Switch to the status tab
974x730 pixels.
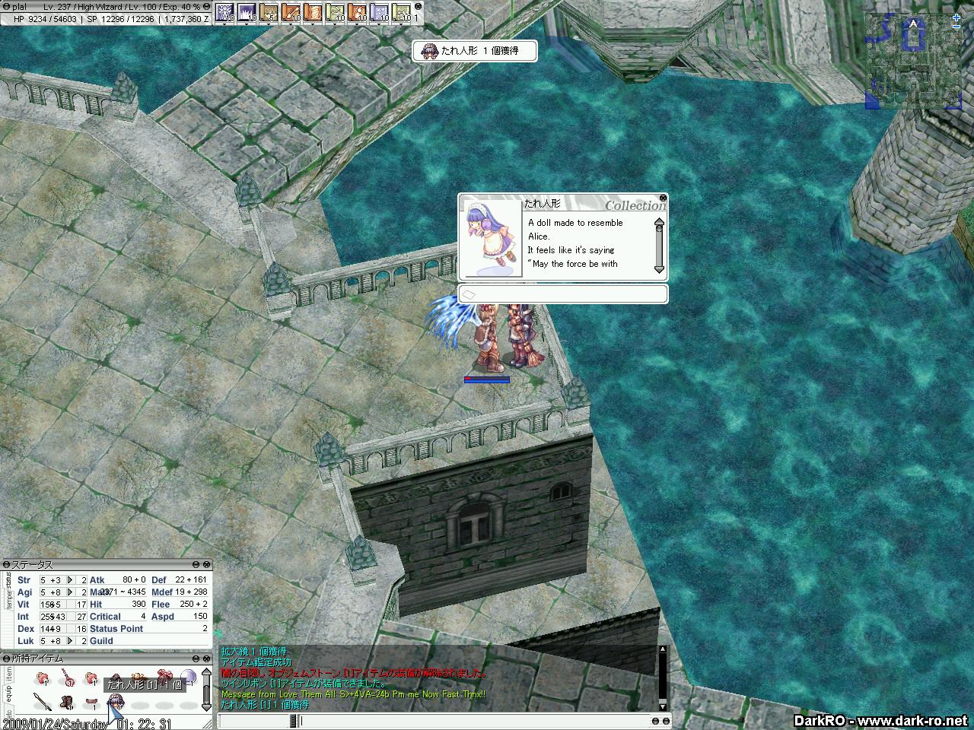[8, 581]
